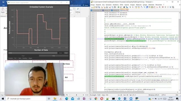Click the volume icon in system tray

tap(161, 98)
